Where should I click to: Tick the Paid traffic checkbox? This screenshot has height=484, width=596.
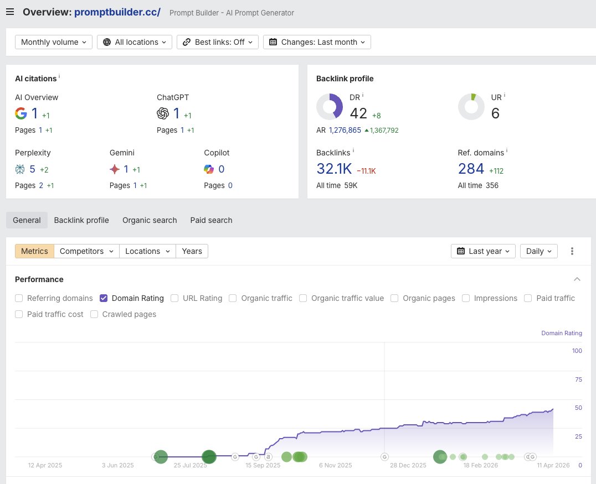pos(528,298)
